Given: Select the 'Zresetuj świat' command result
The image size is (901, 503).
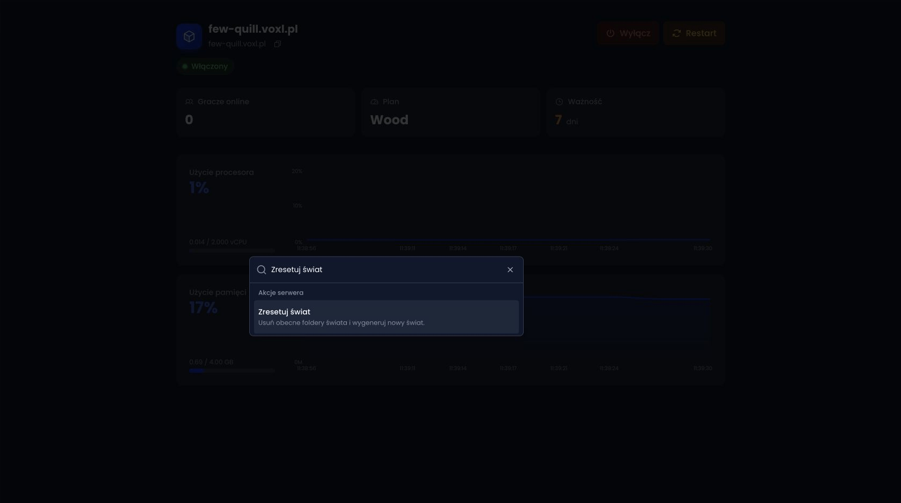Looking at the screenshot, I should coord(386,317).
